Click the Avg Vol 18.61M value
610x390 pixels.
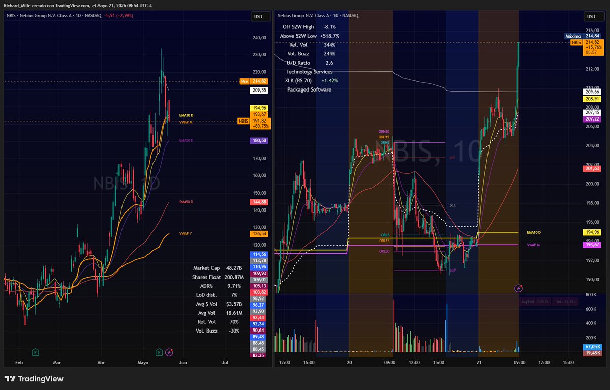tap(235, 313)
